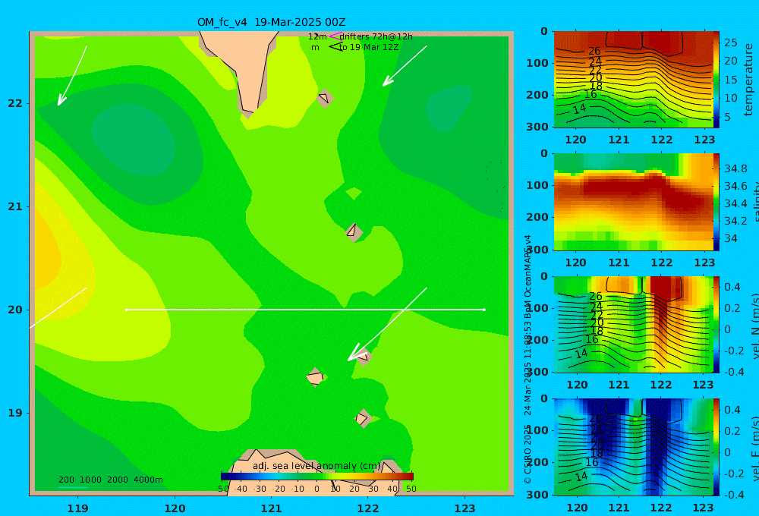Click the small island east of Taiwan's tip
Screen dimensions: 759x516
pyautogui.click(x=325, y=98)
